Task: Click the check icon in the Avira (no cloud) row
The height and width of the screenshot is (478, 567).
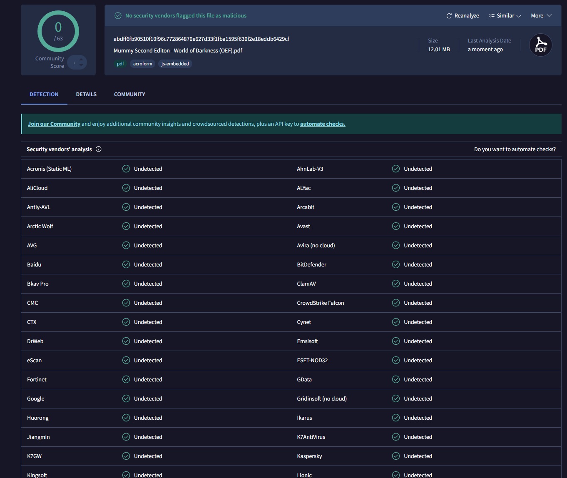Action: (x=396, y=245)
